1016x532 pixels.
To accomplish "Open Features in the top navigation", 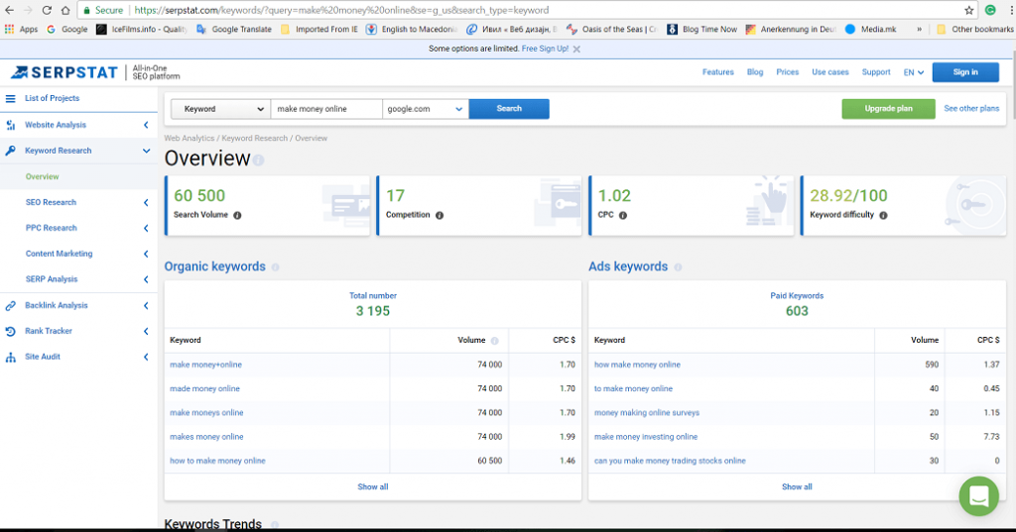I will point(718,72).
